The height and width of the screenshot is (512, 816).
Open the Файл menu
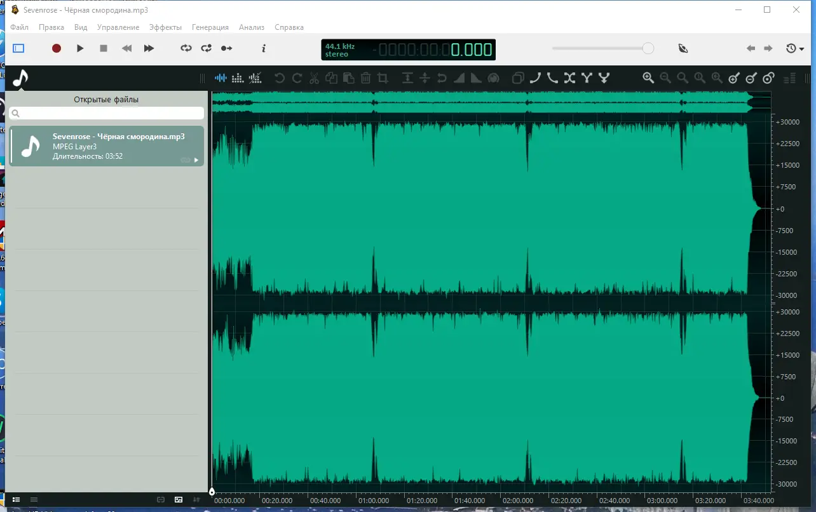(x=20, y=27)
